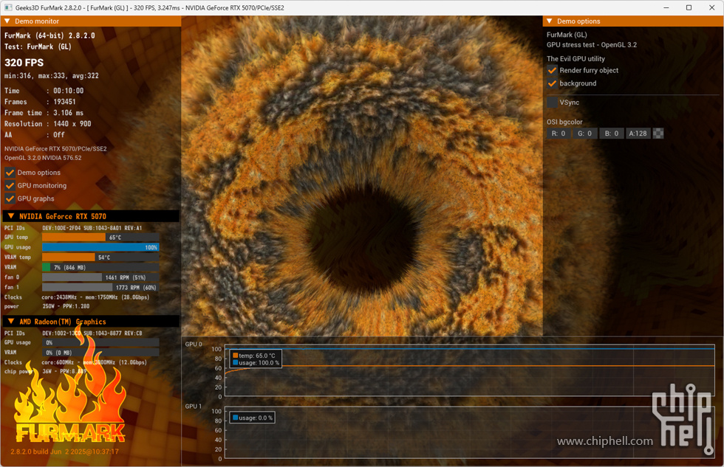The image size is (724, 467).
Task: Select the A:128 alpha value field
Action: click(638, 134)
